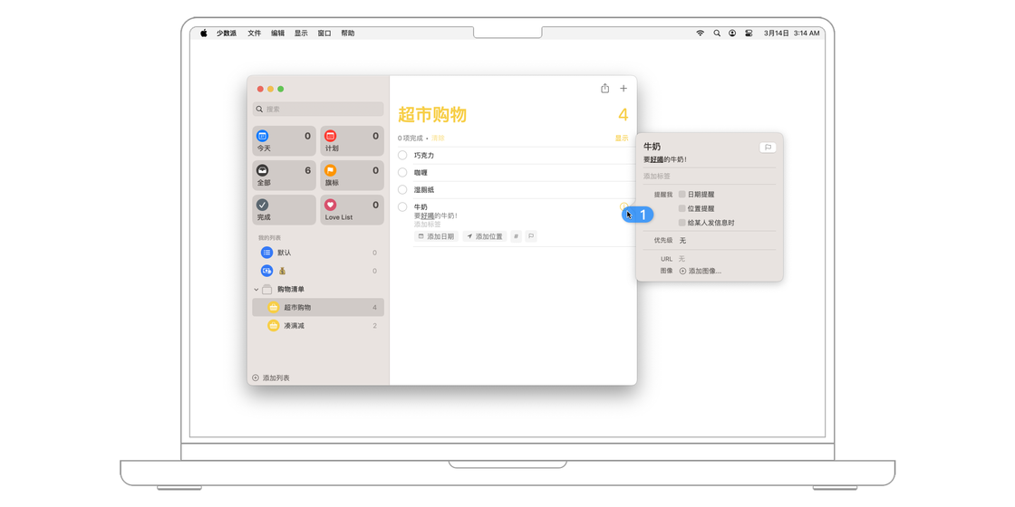
Task: Mark 咖喱 reminder as complete
Action: [402, 173]
